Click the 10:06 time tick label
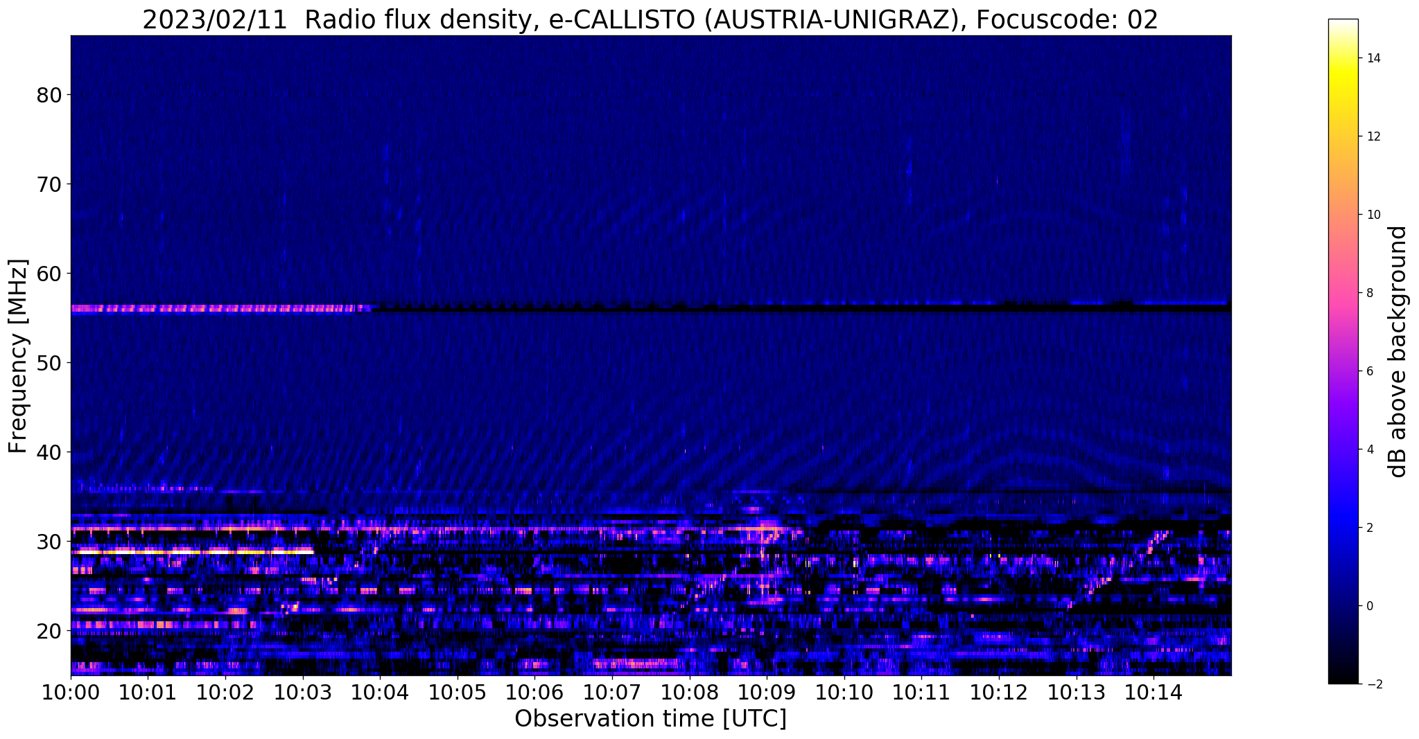This screenshot has height=739, width=1419. tap(534, 693)
